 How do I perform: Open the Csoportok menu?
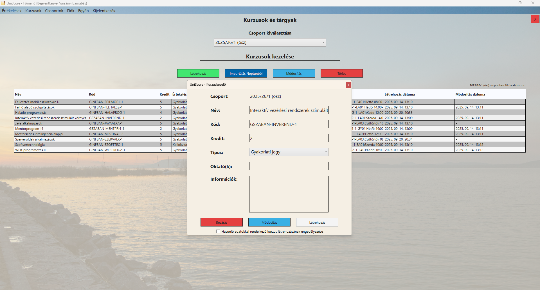click(54, 11)
